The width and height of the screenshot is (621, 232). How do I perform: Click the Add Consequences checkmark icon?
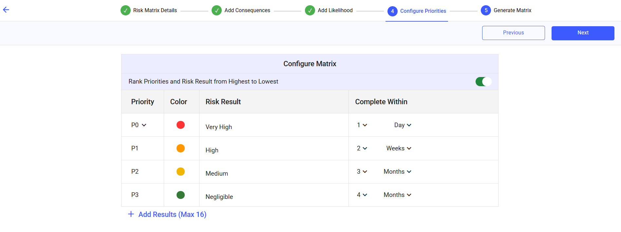coord(216,10)
